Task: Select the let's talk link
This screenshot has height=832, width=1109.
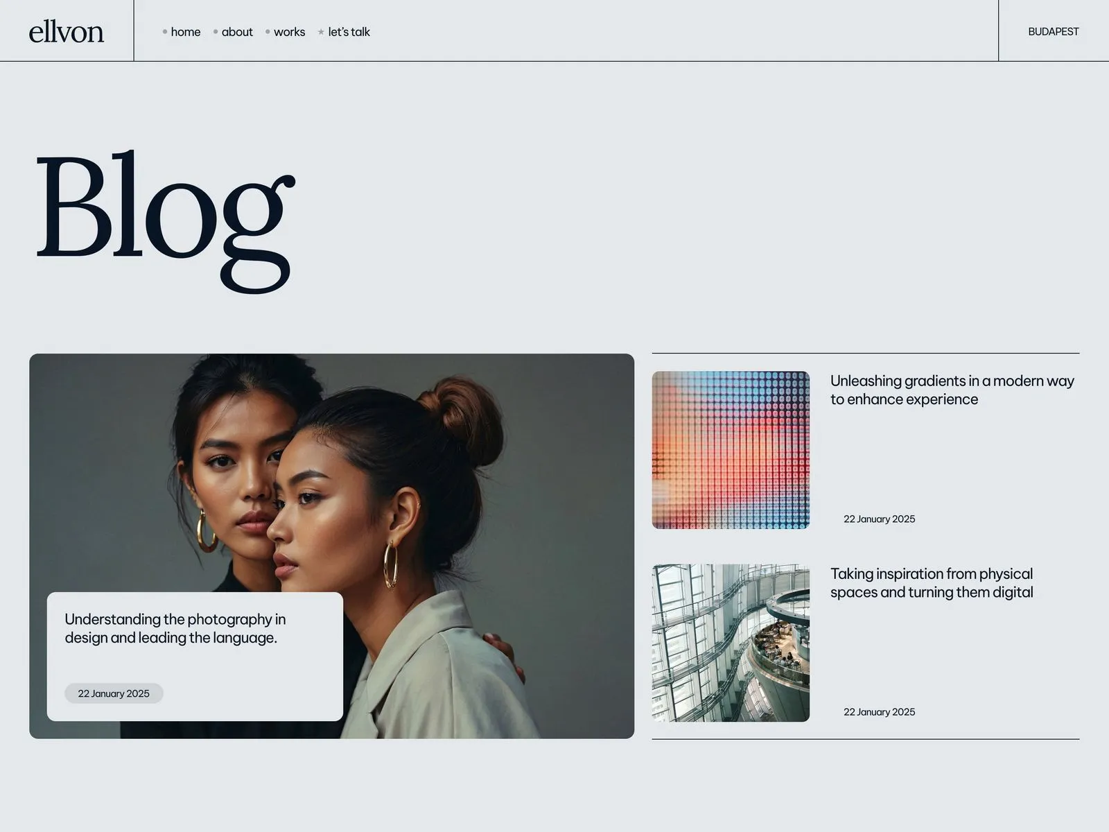Action: 349,32
